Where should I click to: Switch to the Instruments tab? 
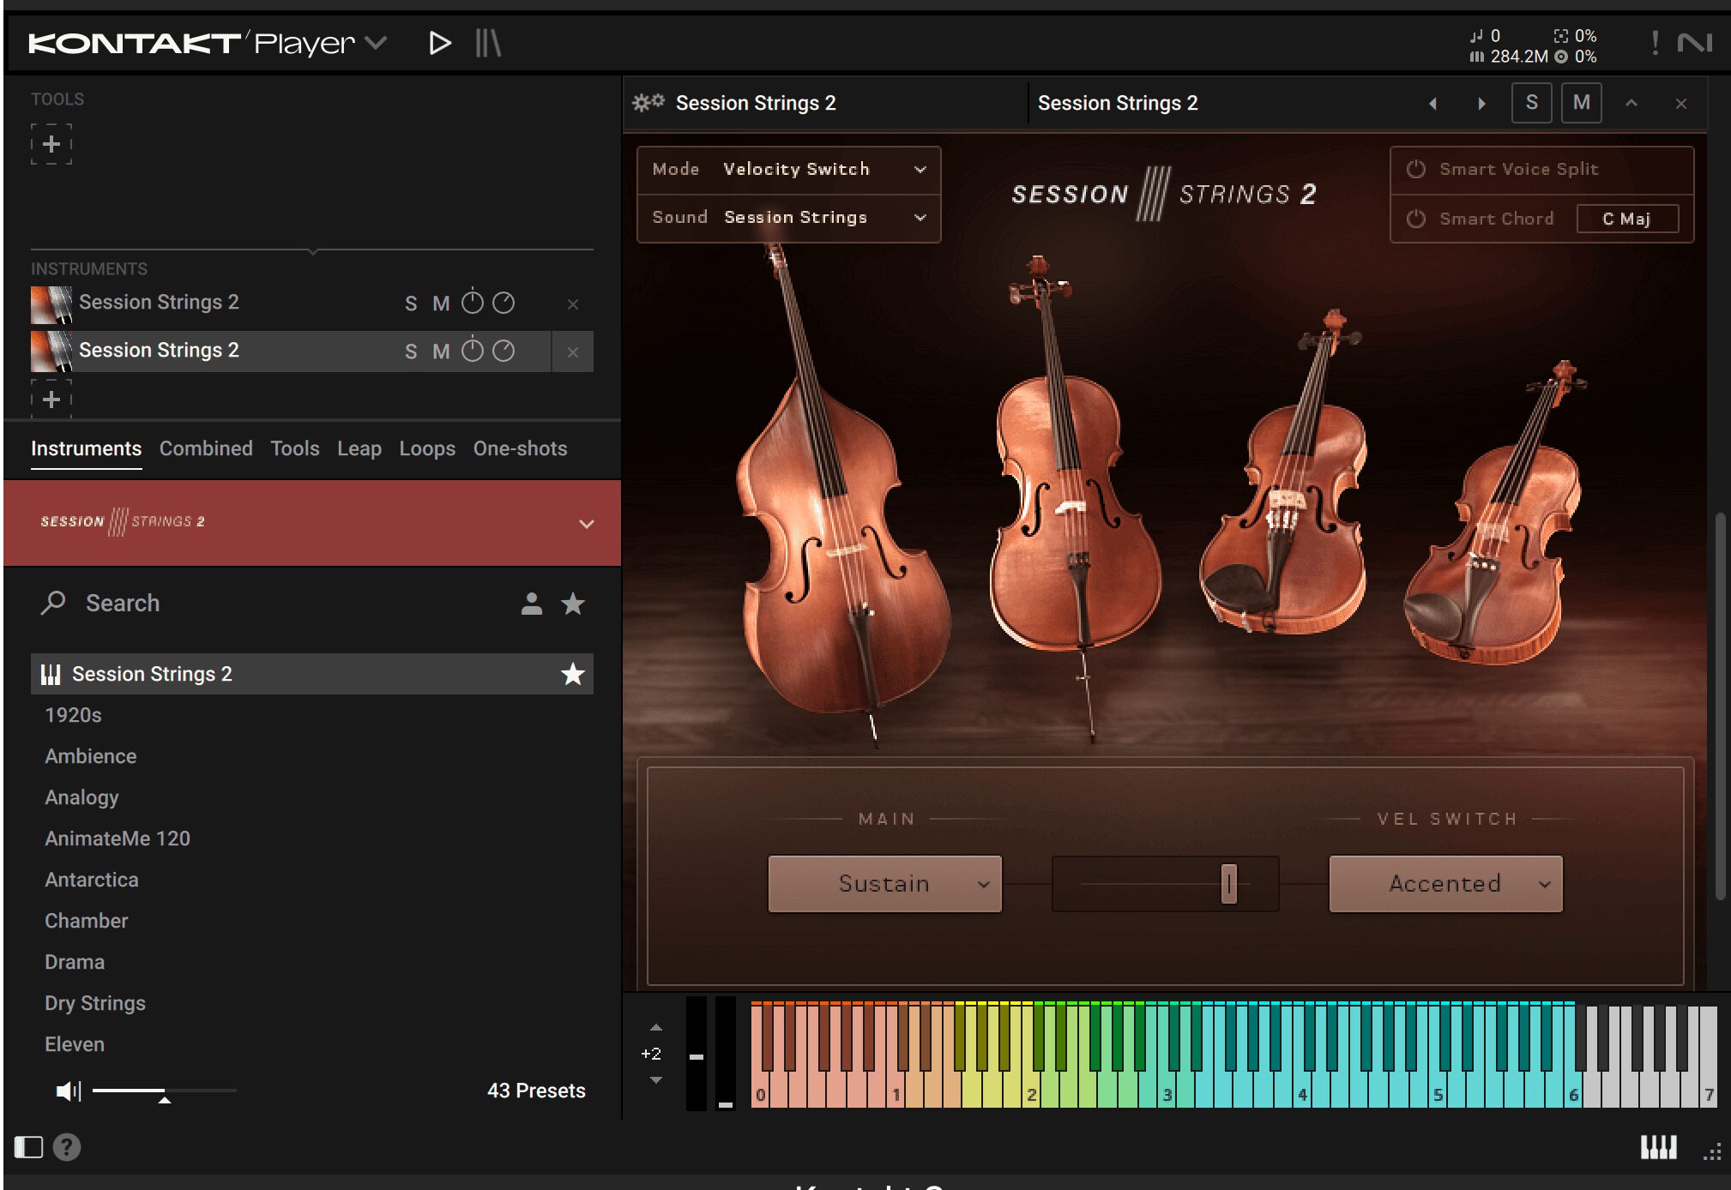coord(86,448)
